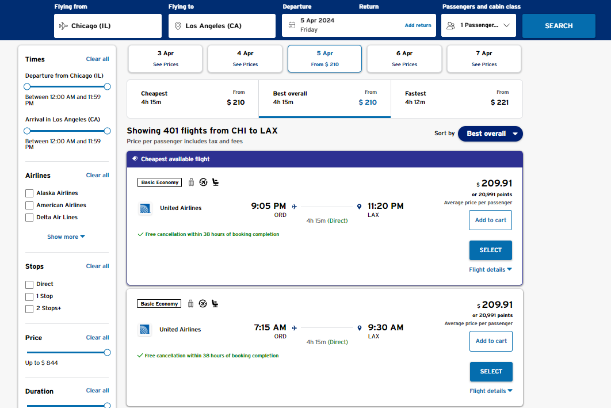The height and width of the screenshot is (408, 611).
Task: Click the Flying to Los Angeles field
Action: click(x=222, y=26)
